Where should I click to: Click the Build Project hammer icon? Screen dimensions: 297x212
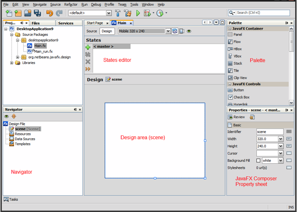(x=118, y=13)
